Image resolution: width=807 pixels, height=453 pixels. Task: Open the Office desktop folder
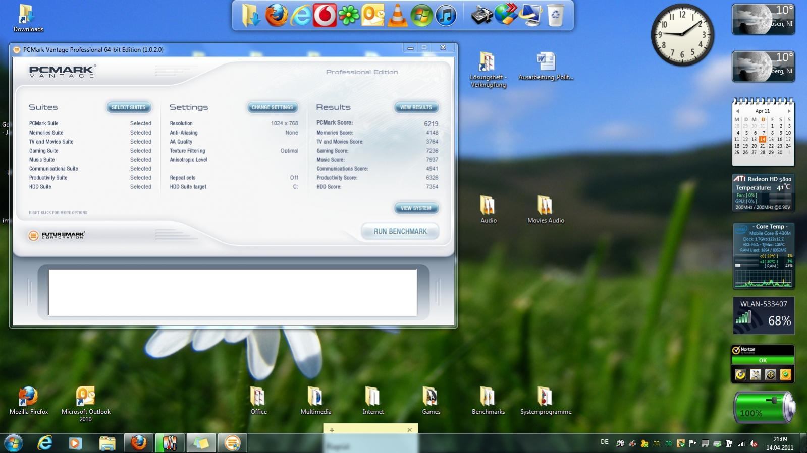pyautogui.click(x=258, y=401)
